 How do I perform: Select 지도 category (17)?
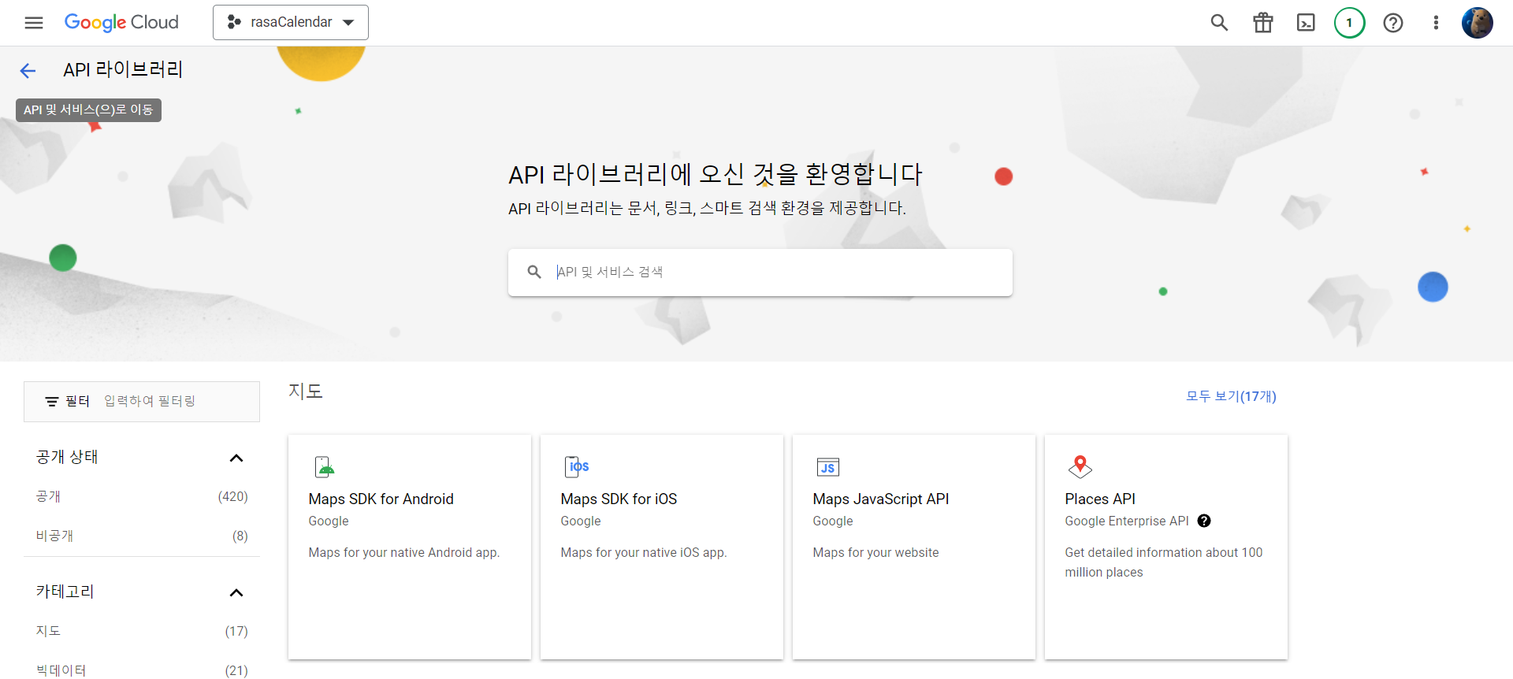tap(142, 631)
